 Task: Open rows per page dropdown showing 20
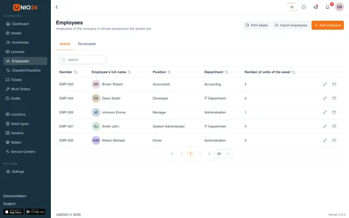point(223,154)
